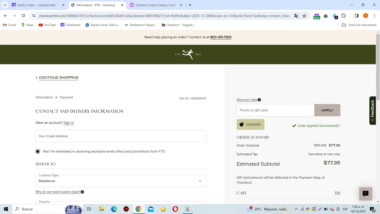
Task: Click Information breadcrumb step
Action: coord(44,97)
